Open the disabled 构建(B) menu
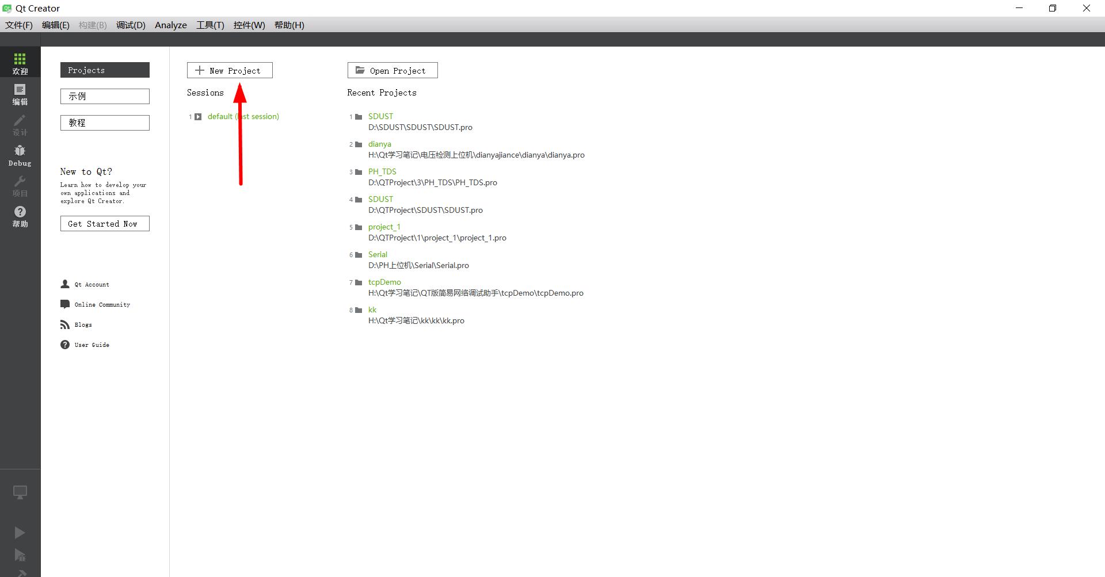This screenshot has height=577, width=1105. click(93, 25)
